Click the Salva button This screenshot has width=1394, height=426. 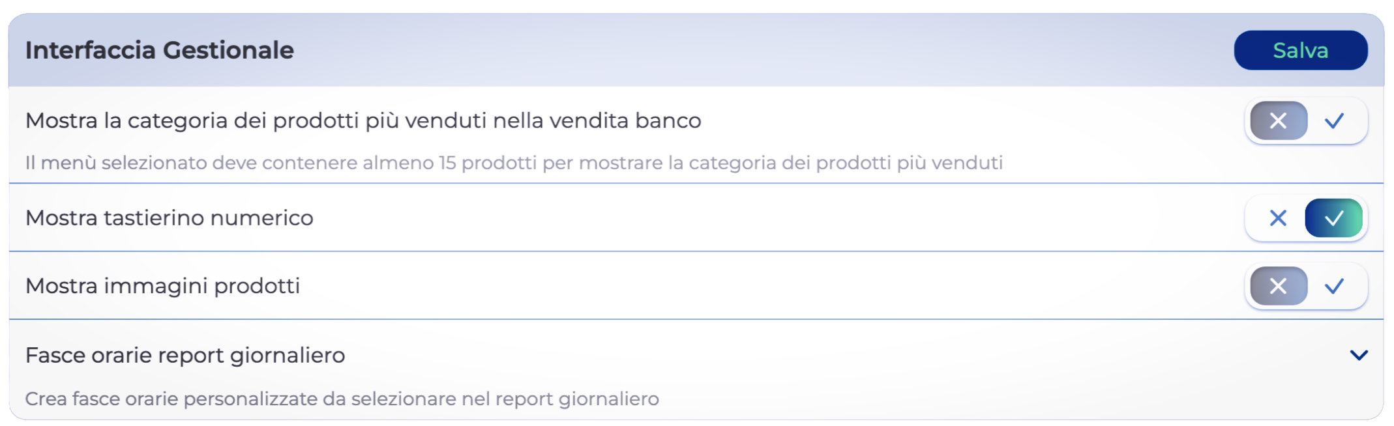1300,50
